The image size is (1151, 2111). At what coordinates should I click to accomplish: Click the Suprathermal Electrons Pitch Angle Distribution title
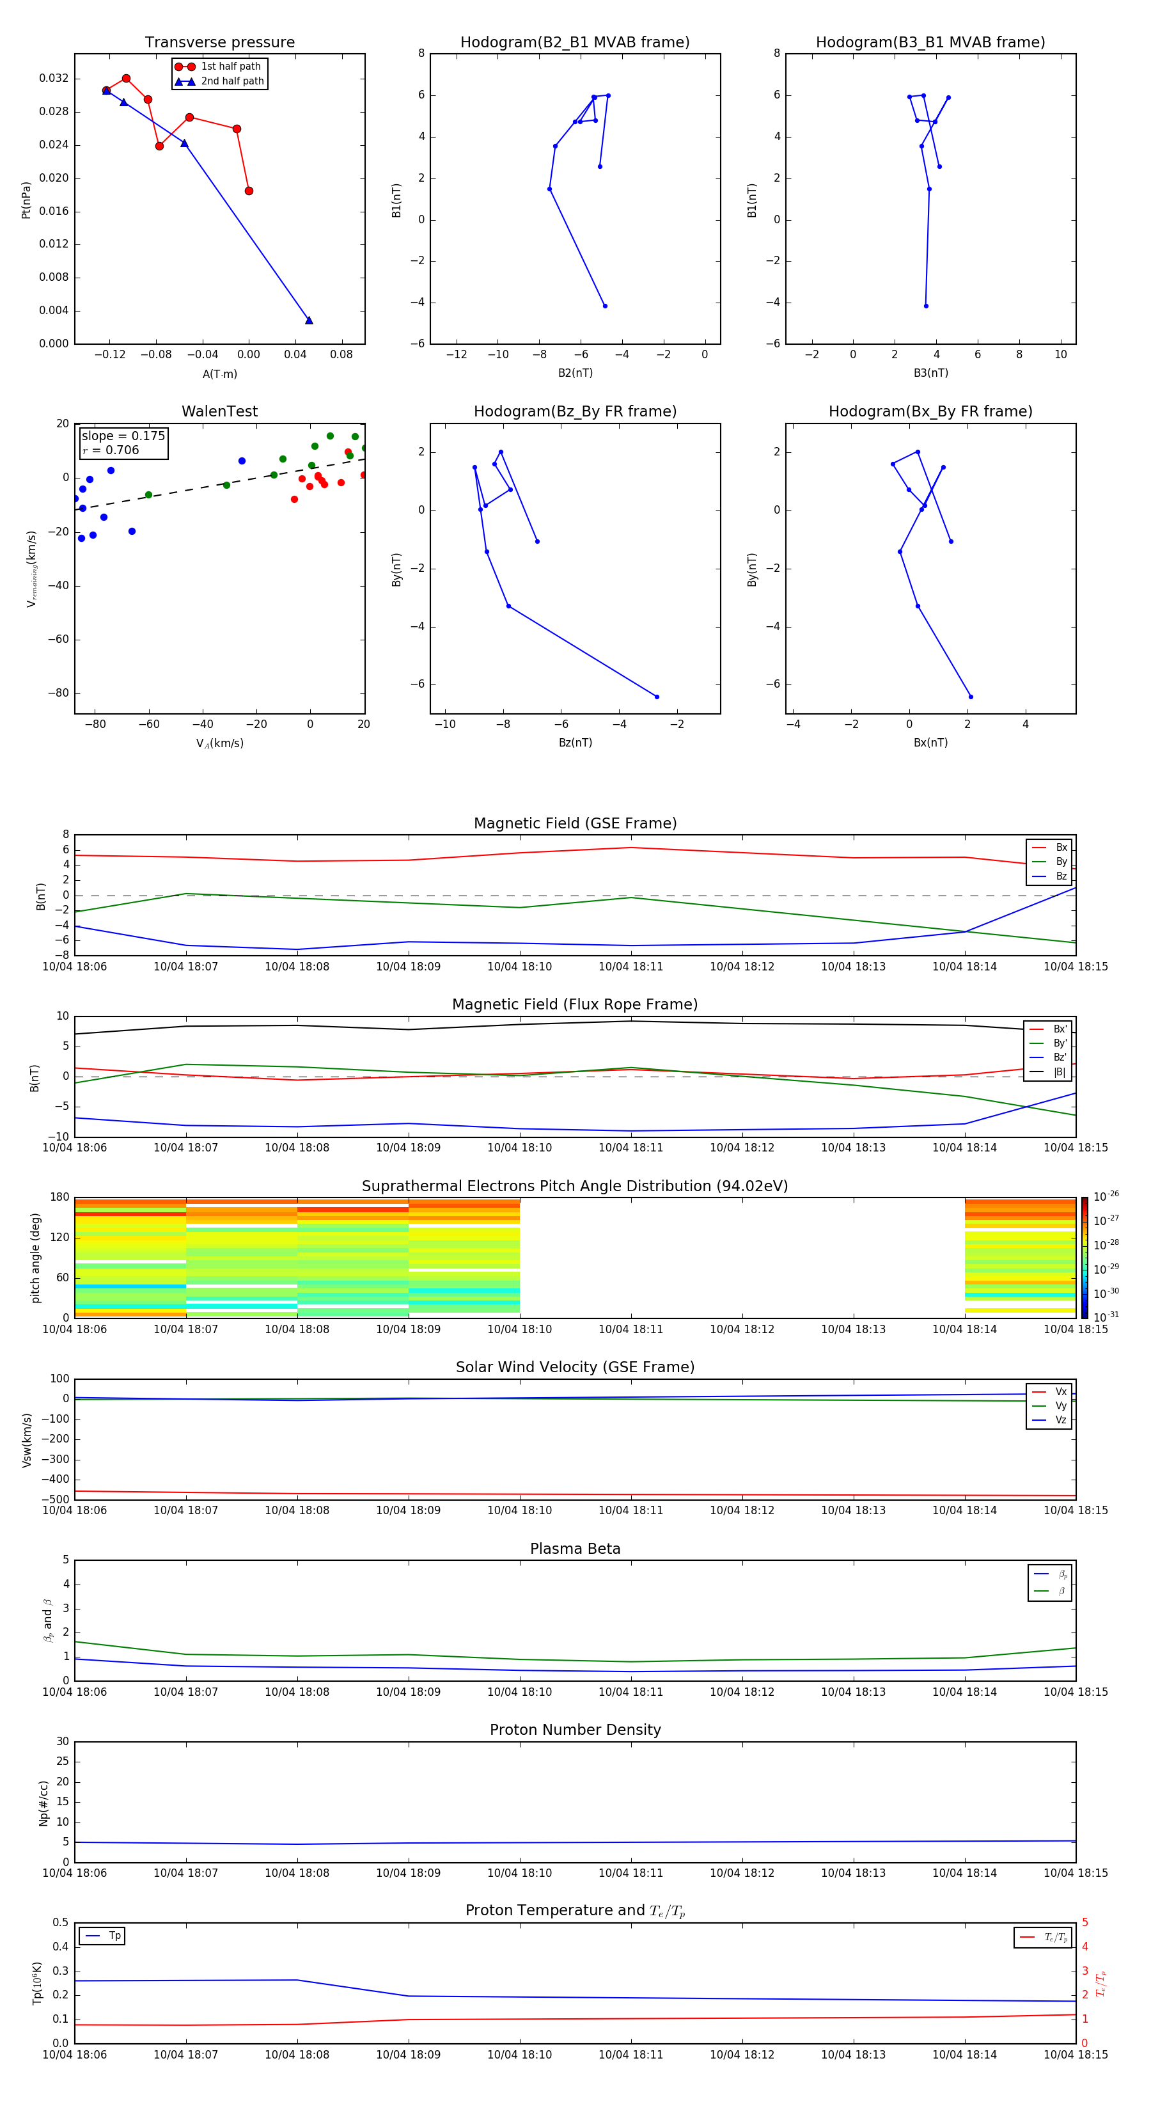(x=575, y=1187)
